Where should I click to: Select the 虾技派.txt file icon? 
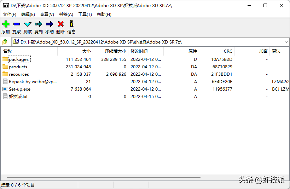click(x=5, y=96)
